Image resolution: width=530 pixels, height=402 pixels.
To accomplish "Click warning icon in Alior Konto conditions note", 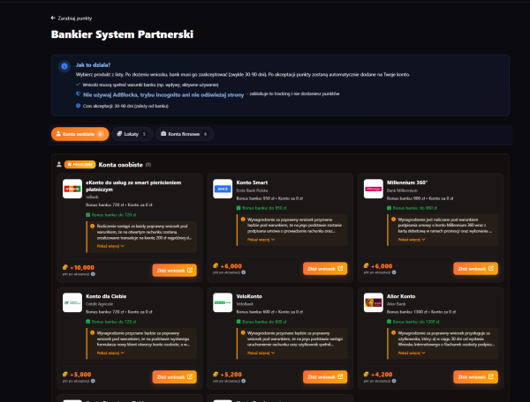I will pos(393,333).
